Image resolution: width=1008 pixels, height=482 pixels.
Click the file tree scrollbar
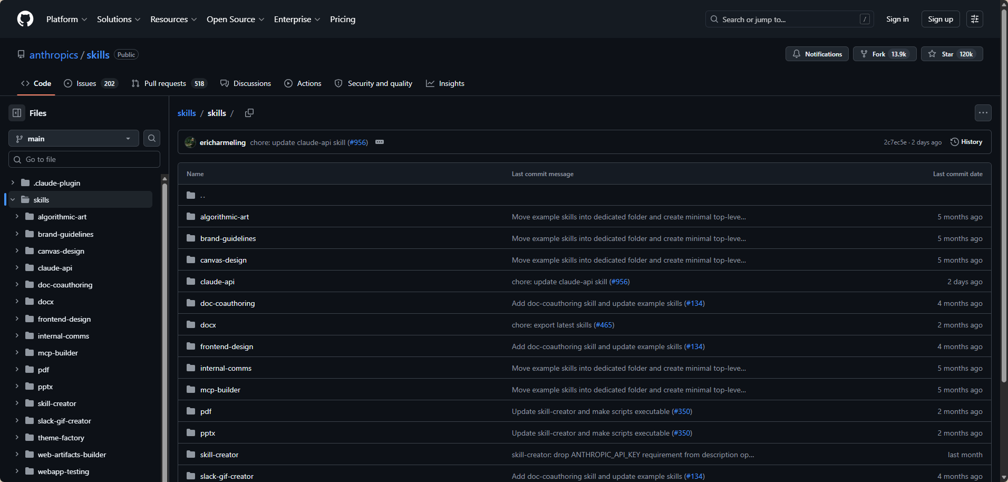pos(165,332)
